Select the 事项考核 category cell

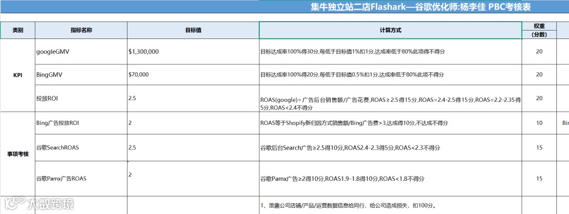18,154
